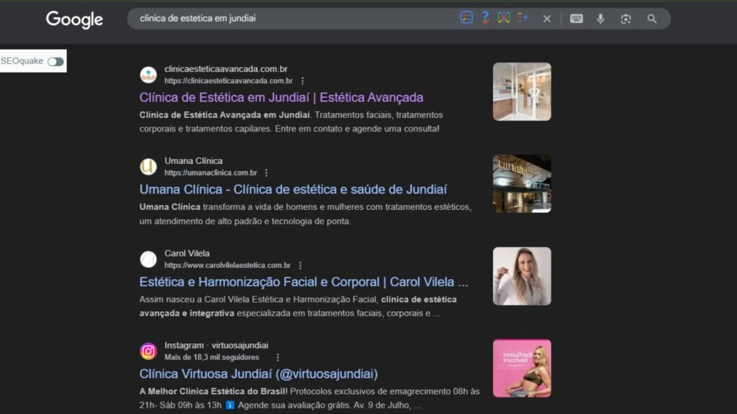Open more options for Instagram virtuosajundiai result
Viewport: 737px width, 414px height.
point(277,357)
